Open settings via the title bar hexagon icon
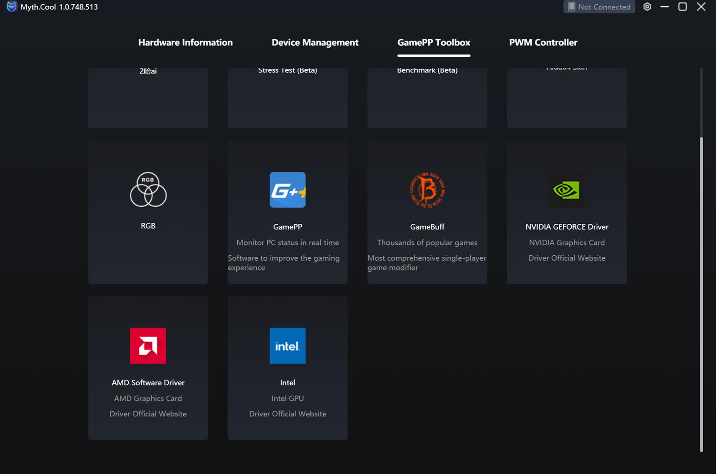The image size is (716, 474). [647, 7]
